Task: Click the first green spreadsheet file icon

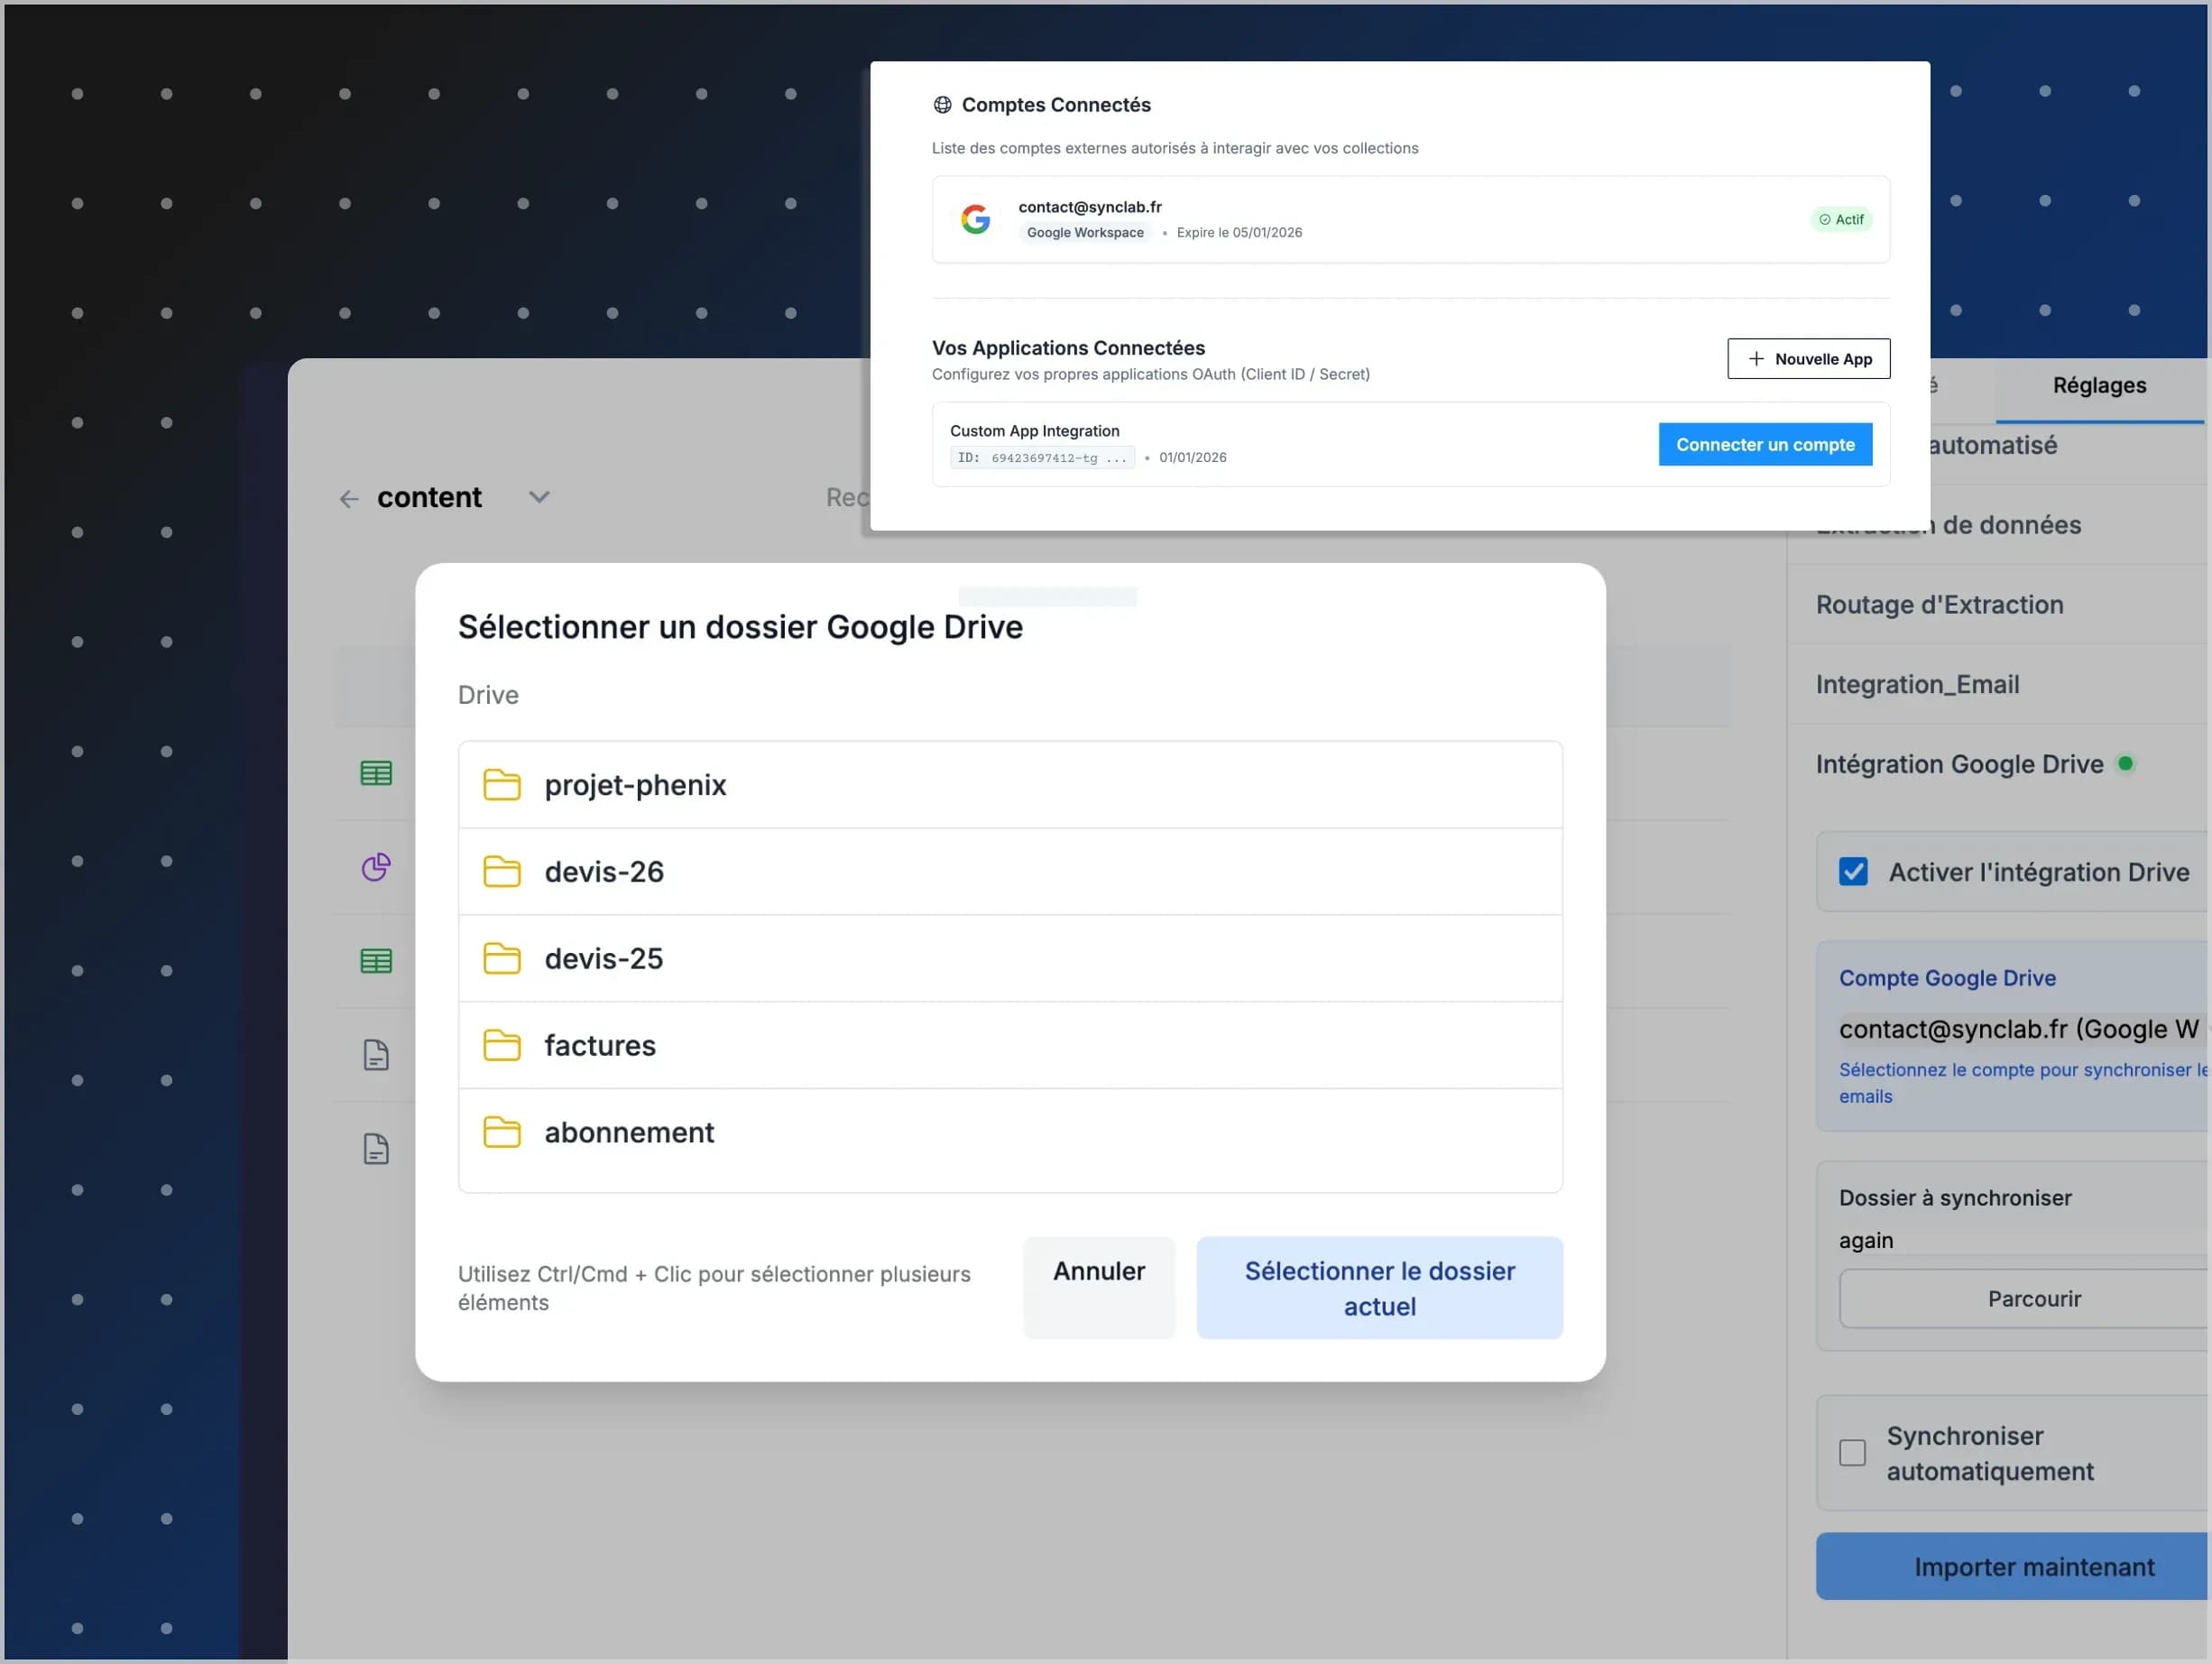Action: tap(376, 773)
